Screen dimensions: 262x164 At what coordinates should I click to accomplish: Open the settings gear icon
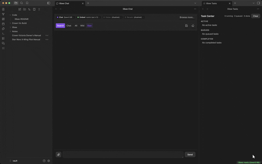(48, 161)
